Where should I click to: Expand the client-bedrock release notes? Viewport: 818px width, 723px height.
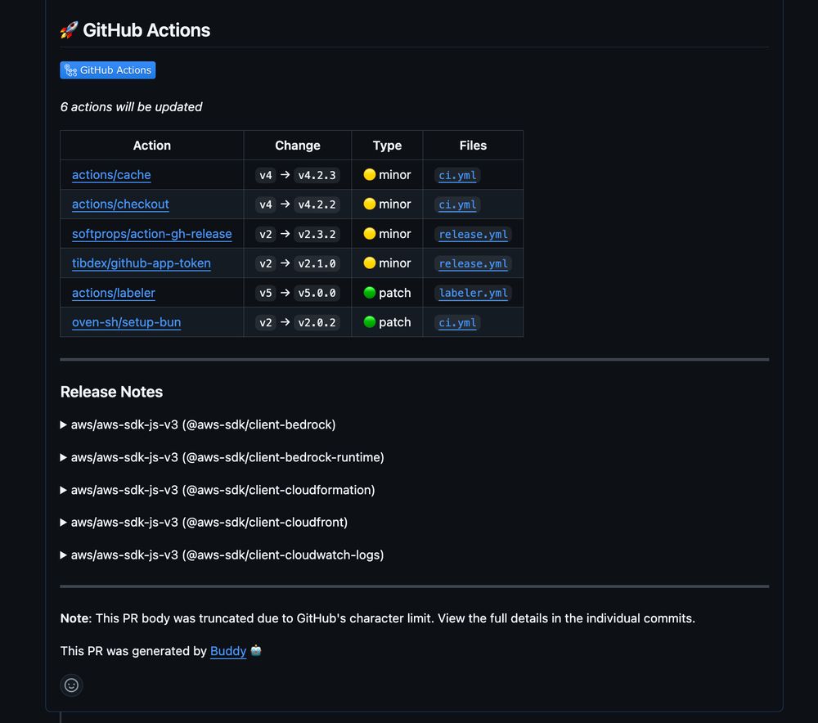point(198,424)
